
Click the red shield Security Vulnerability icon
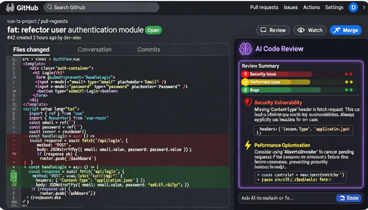248,102
